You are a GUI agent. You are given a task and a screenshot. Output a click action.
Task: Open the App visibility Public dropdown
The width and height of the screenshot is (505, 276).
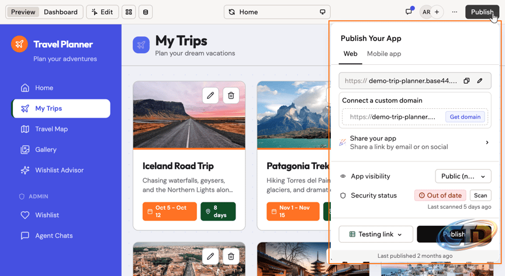pyautogui.click(x=463, y=176)
